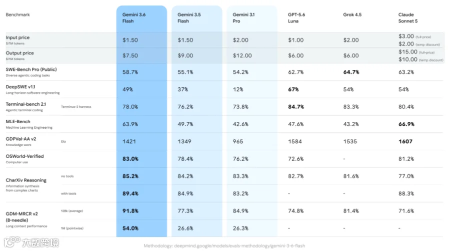Select the SWE-Bench Pro (Public) row label
The height and width of the screenshot is (251, 450).
click(x=31, y=69)
